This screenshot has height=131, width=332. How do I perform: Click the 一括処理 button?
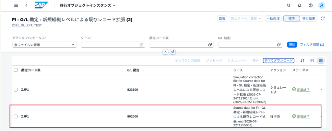click(273, 18)
